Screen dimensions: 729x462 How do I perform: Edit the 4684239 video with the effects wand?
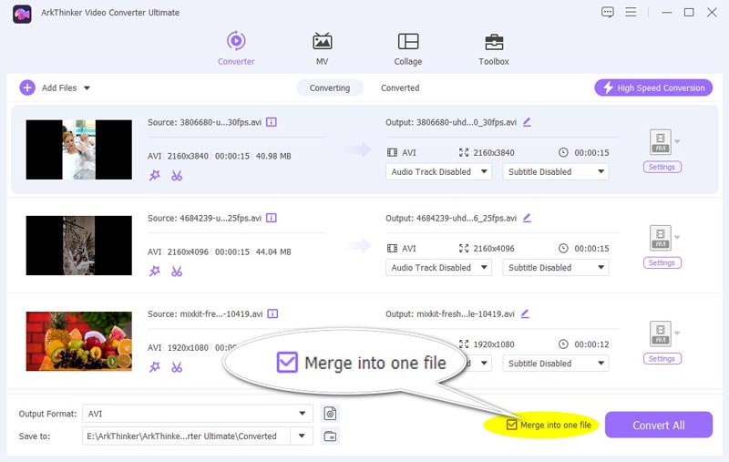click(155, 271)
